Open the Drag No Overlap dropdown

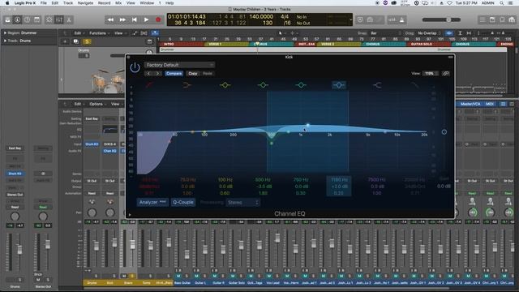(429, 33)
